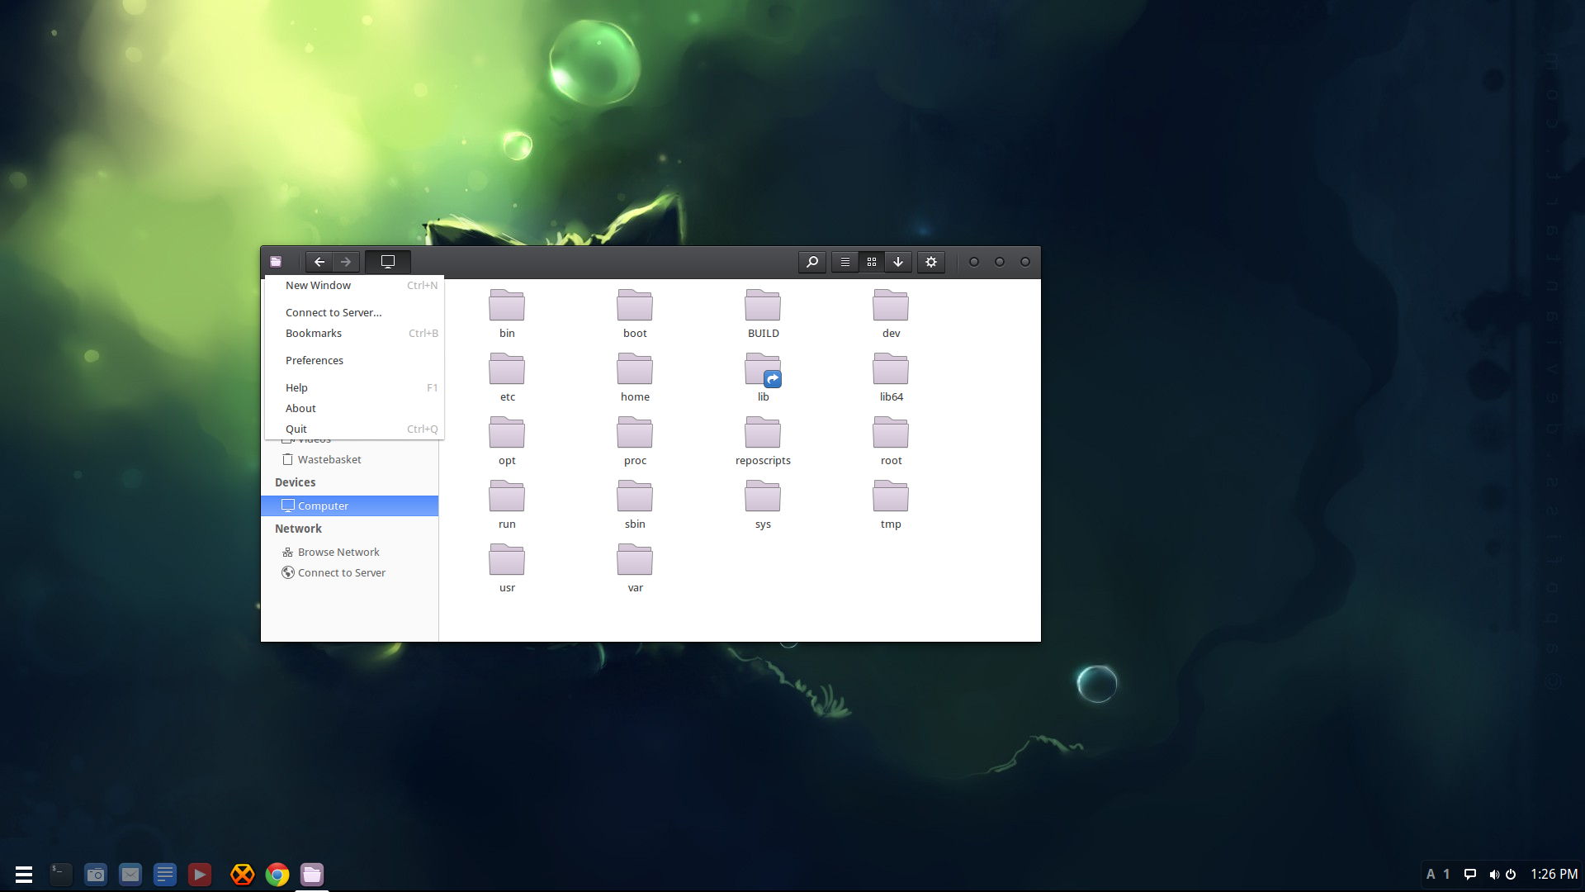Click the 1:26 PM clock
The image size is (1585, 892).
click(x=1554, y=874)
